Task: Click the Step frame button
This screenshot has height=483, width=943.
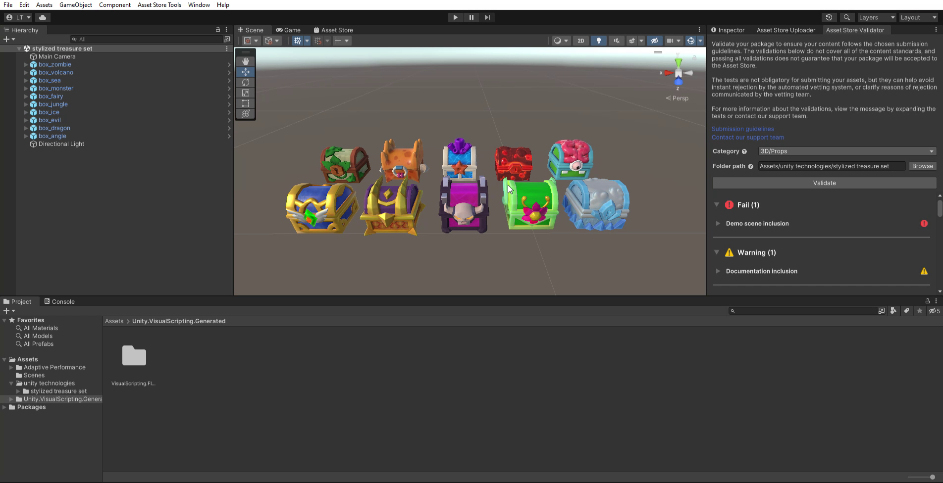Action: tap(487, 17)
